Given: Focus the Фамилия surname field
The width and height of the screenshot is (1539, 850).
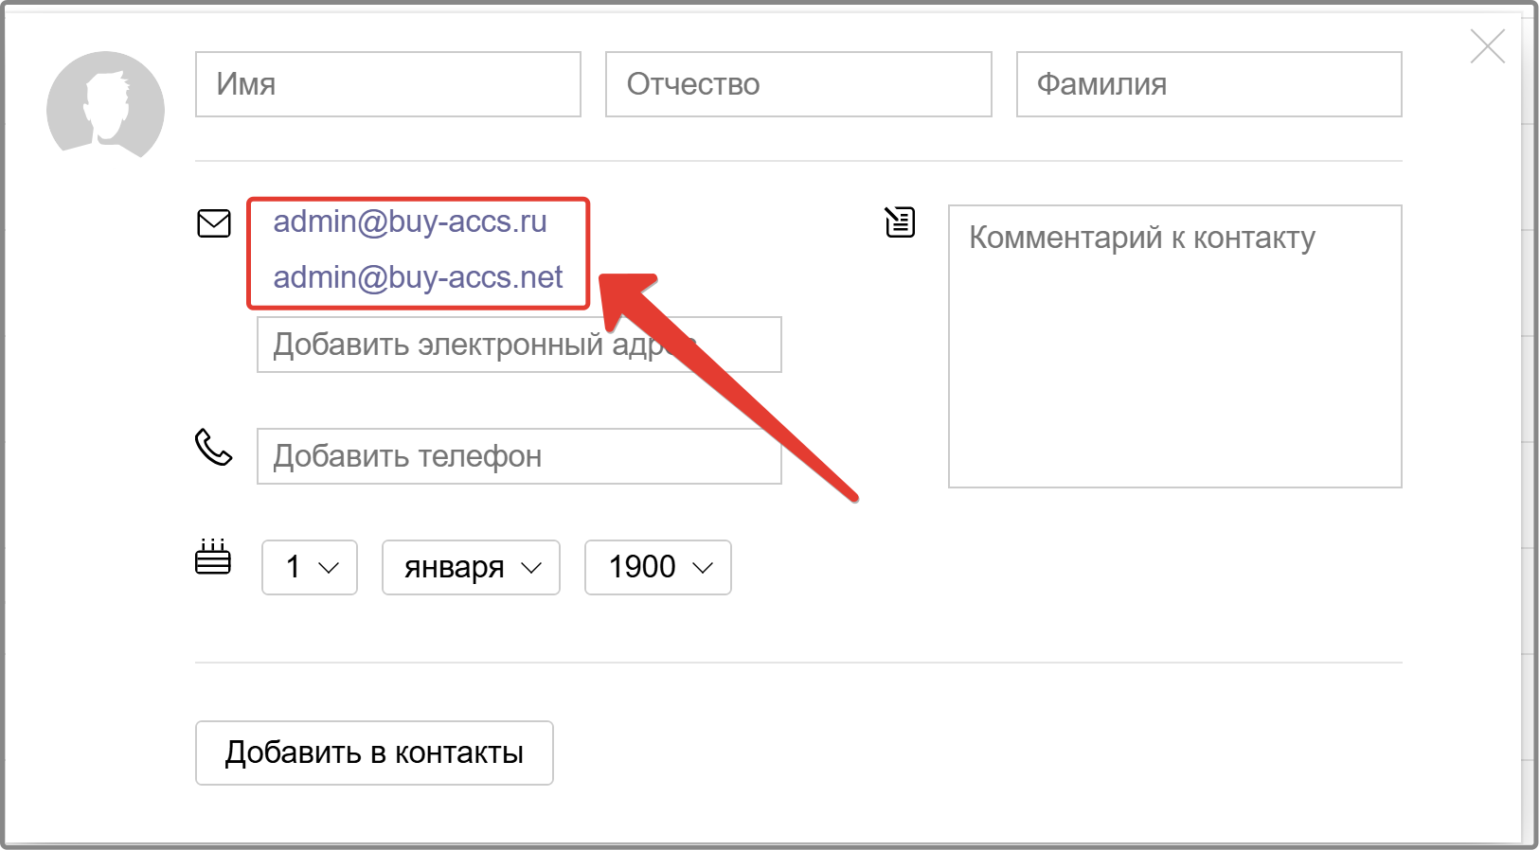Looking at the screenshot, I should pos(1209,84).
